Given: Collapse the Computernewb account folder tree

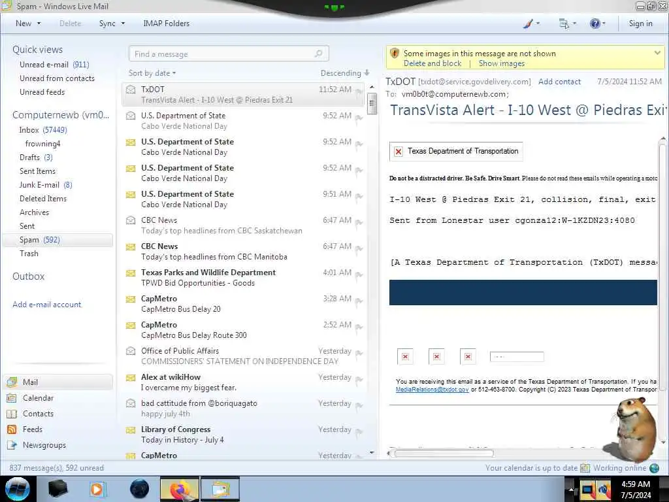Looking at the screenshot, I should [61, 115].
